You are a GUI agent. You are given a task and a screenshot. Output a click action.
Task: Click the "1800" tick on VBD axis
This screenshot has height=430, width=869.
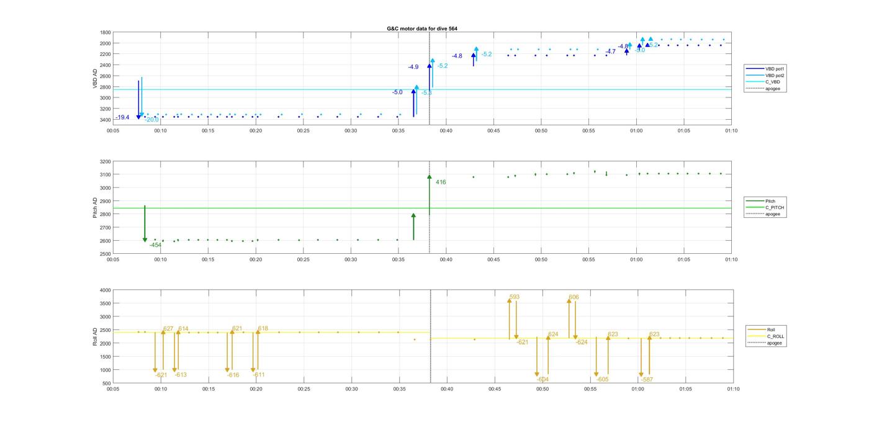coord(106,32)
